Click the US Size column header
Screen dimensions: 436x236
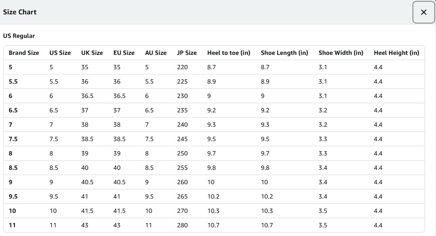60,53
